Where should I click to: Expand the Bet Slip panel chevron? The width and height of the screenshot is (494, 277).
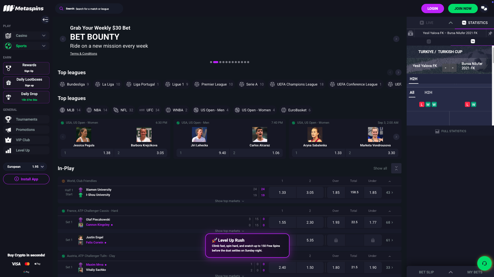pos(450,272)
